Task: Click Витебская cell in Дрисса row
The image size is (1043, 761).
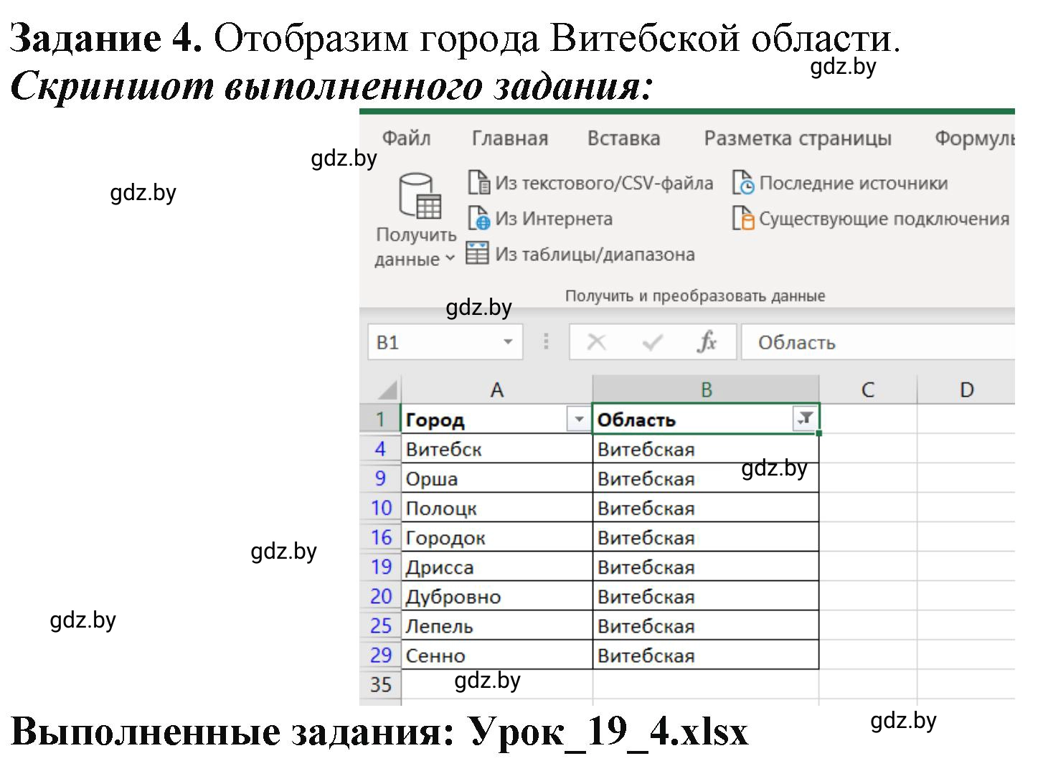Action: tap(706, 567)
